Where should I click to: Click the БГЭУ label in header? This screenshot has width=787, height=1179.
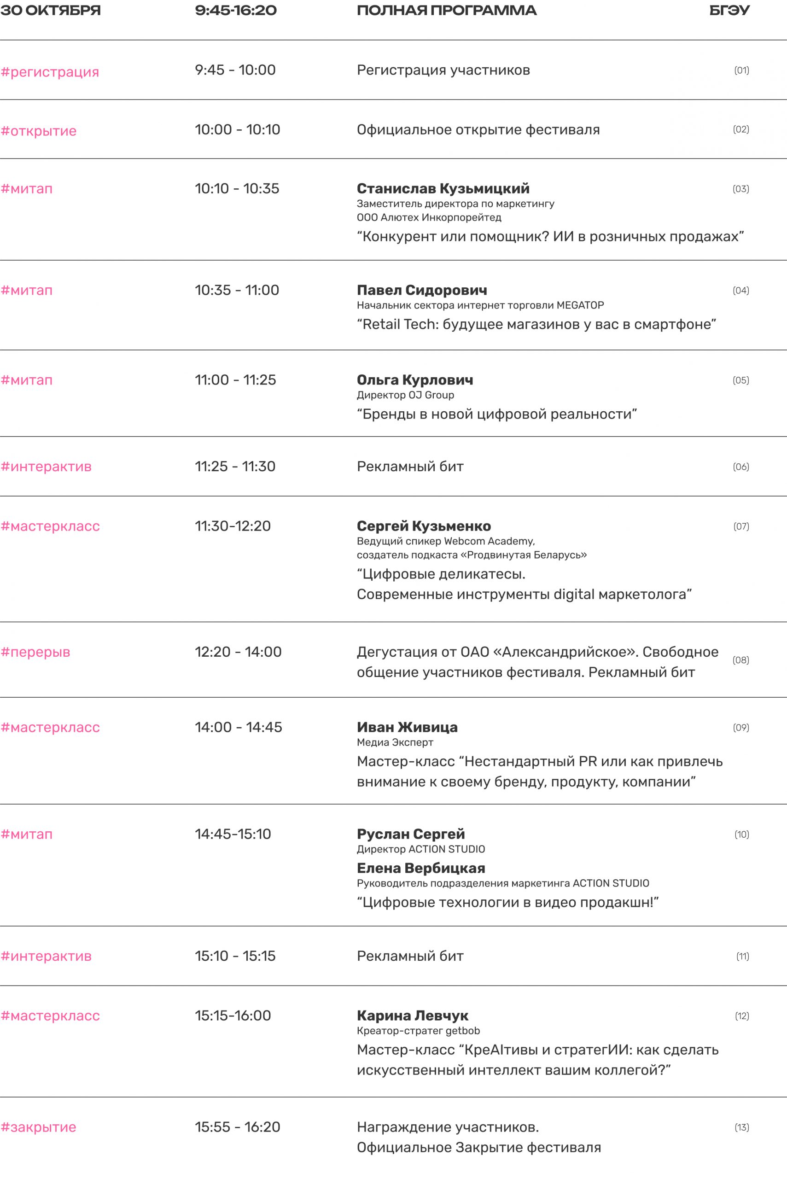tap(729, 11)
